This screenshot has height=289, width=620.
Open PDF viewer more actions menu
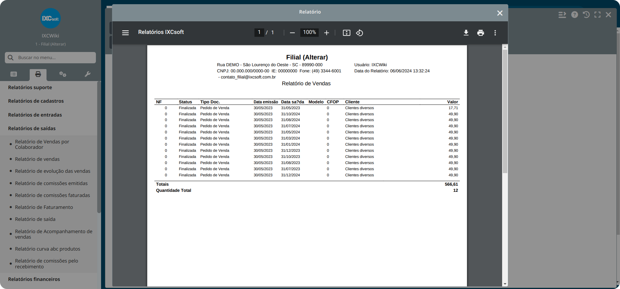495,33
